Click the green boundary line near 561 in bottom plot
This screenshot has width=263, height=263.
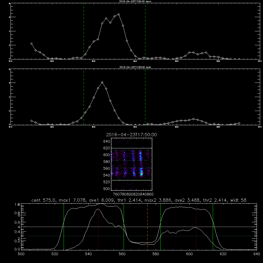coord(124,226)
